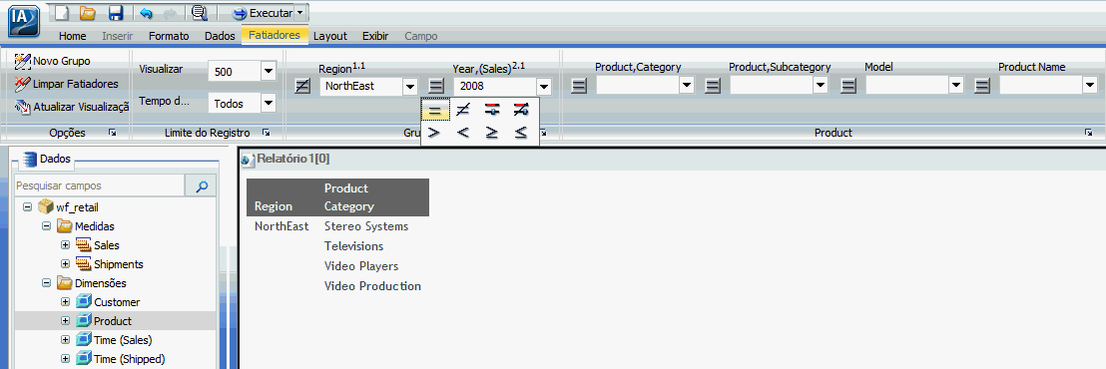Viewport: 1106px width, 369px height.
Task: Click the operator icon beside Model
Action: pyautogui.click(x=848, y=86)
